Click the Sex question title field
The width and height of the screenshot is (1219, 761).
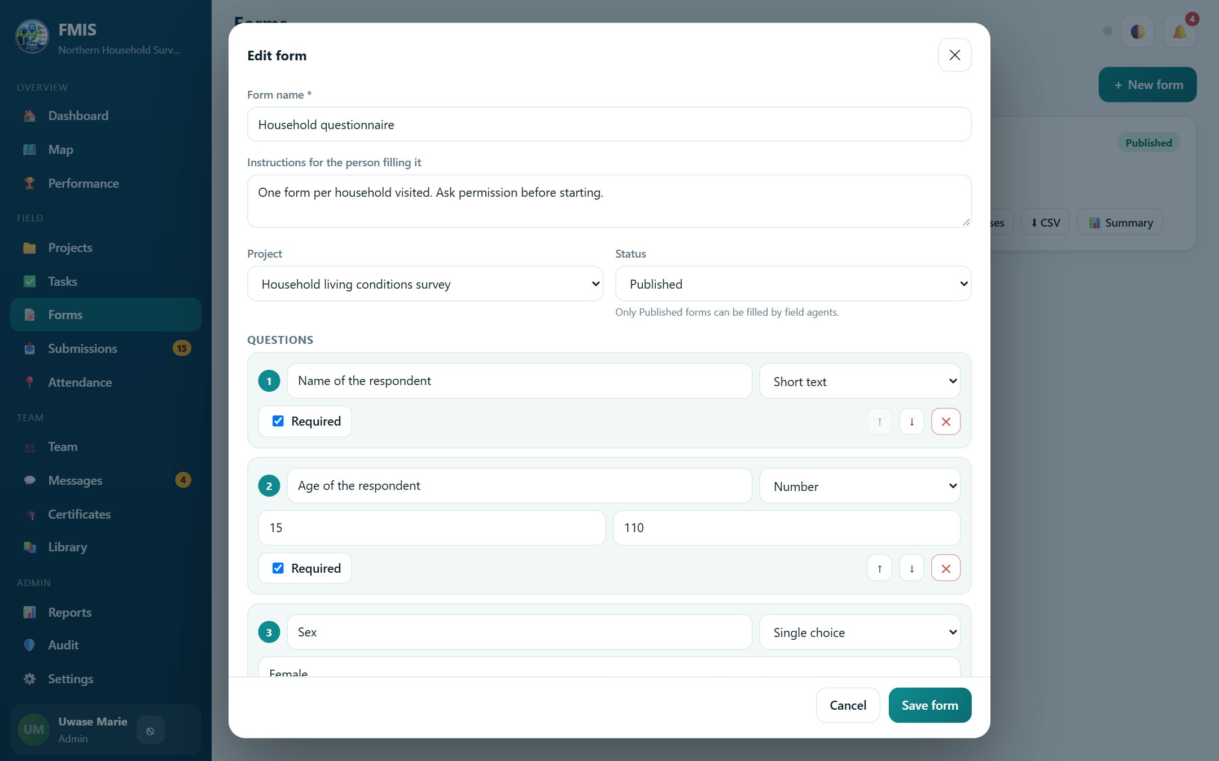pos(519,632)
